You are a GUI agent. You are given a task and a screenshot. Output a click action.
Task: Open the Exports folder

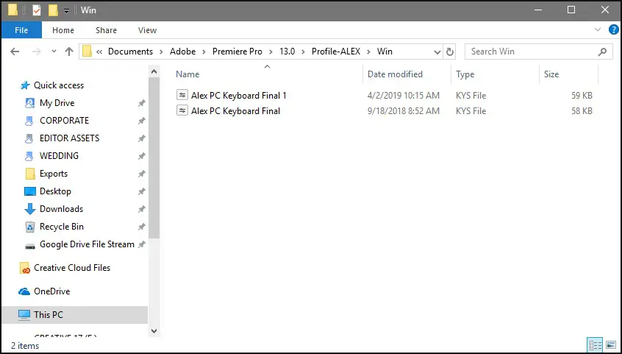pos(54,174)
